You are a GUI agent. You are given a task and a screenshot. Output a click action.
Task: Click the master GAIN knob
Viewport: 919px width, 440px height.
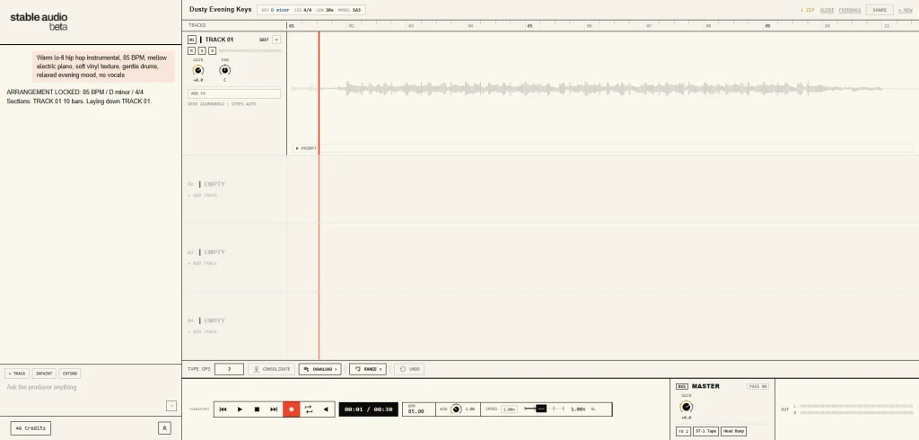tap(687, 407)
